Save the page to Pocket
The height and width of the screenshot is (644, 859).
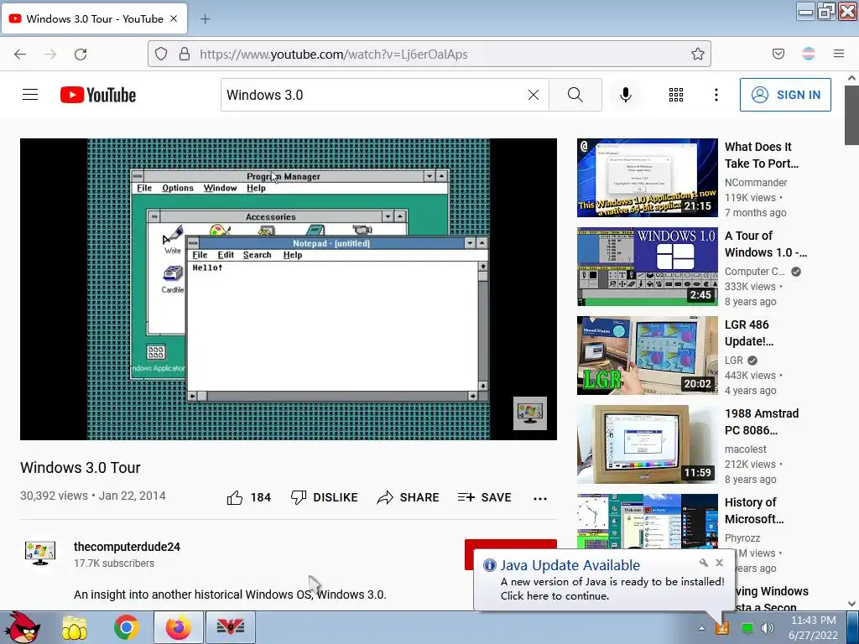(x=778, y=54)
